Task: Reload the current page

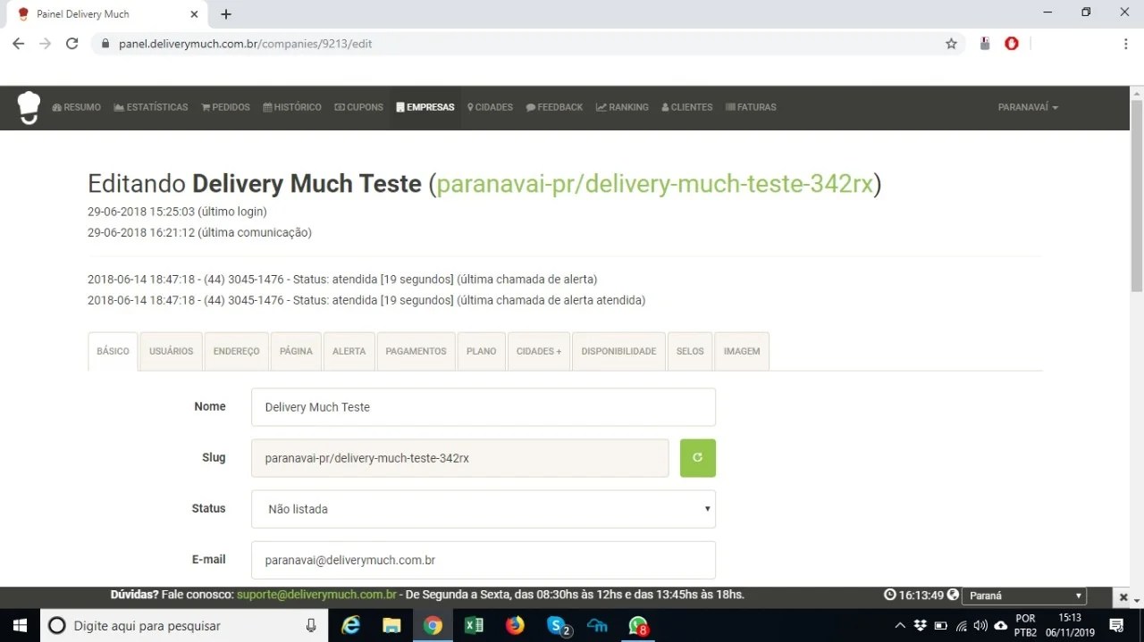Action: pos(72,44)
